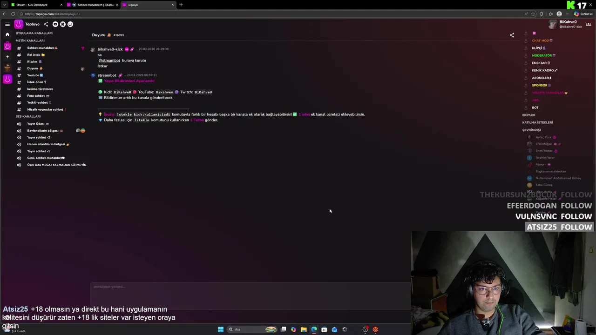Click the browser address bar
Image resolution: width=596 pixels, height=335 pixels.
pos(270,14)
